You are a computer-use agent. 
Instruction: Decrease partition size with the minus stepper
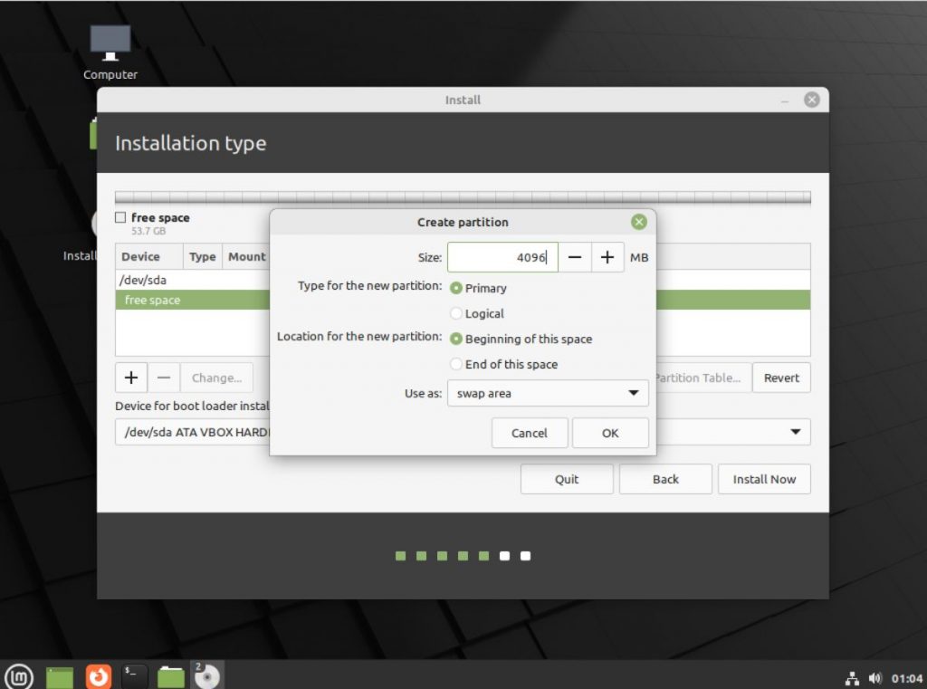(575, 257)
